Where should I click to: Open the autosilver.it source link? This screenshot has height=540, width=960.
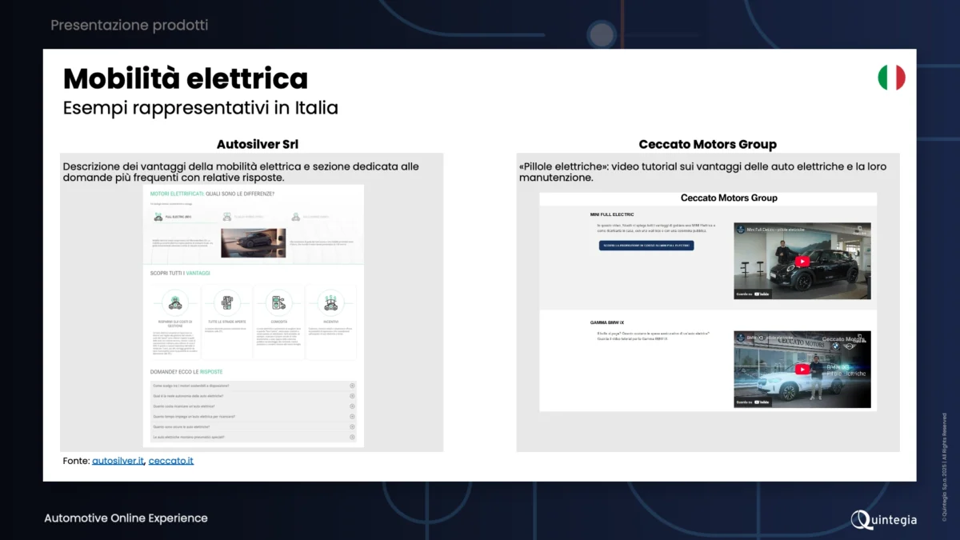(118, 461)
